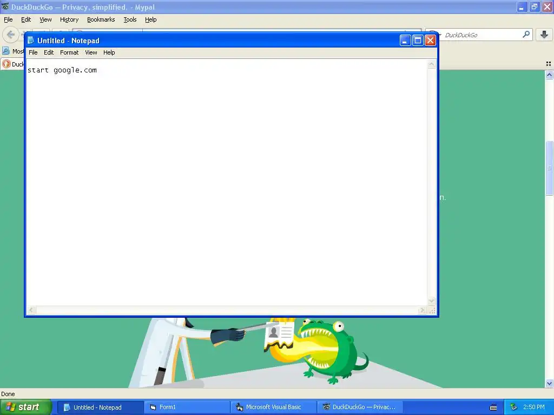Select the DuckDuckGo browser tab

point(13,64)
